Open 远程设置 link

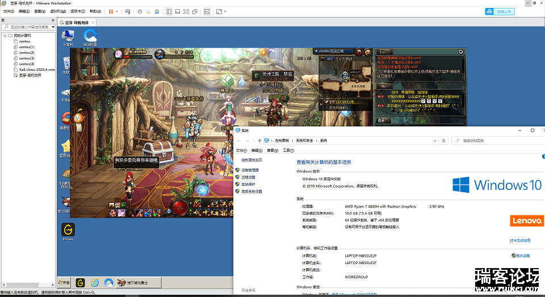click(248, 177)
